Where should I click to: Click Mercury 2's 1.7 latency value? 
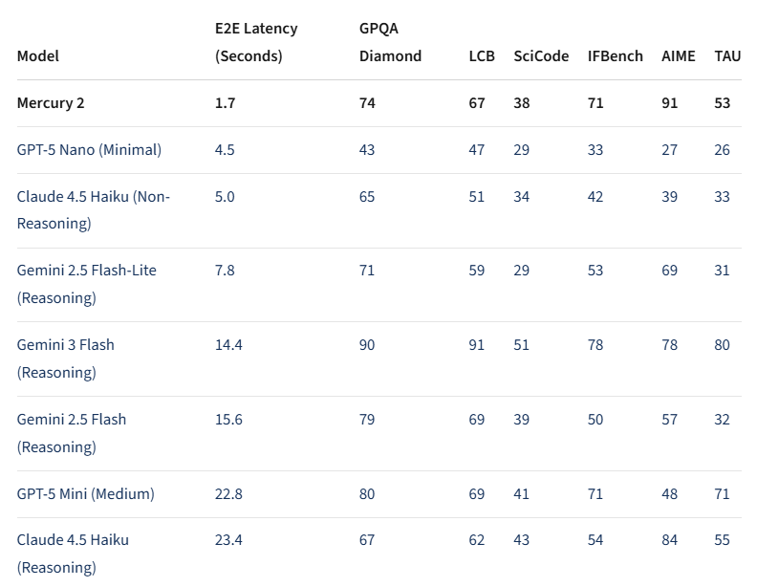click(225, 103)
